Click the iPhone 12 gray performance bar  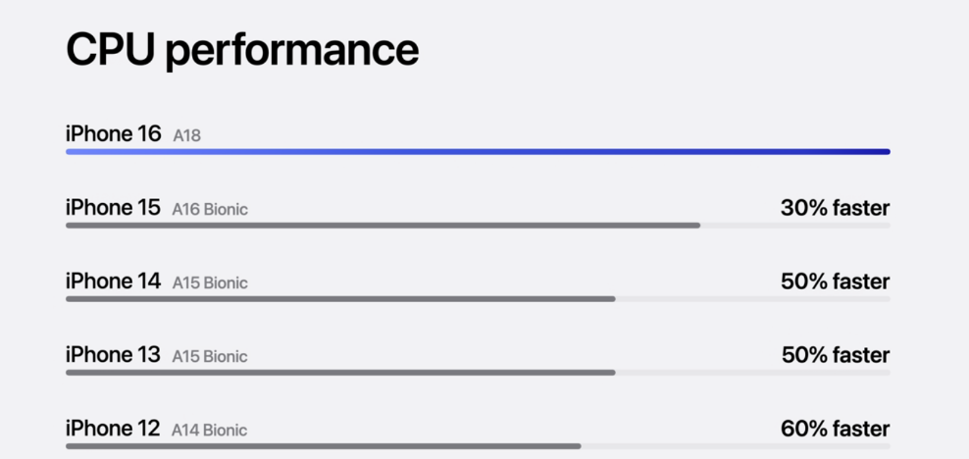[x=324, y=446]
